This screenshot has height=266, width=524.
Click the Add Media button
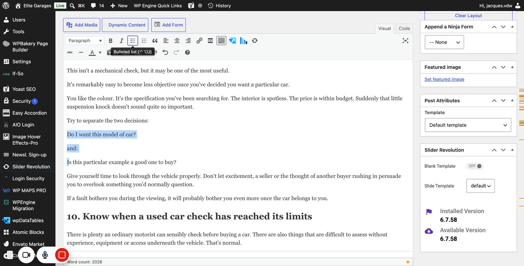click(x=82, y=25)
